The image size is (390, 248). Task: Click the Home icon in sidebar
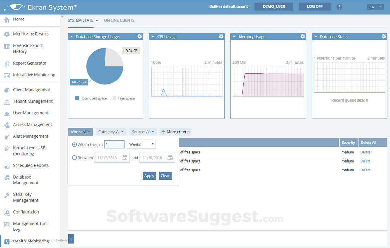tap(7, 19)
